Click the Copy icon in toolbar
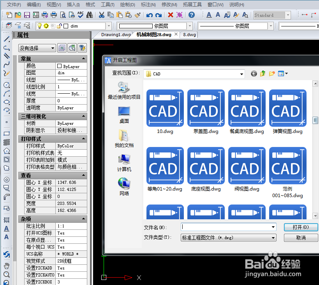This screenshot has height=285, width=319. click(111, 15)
